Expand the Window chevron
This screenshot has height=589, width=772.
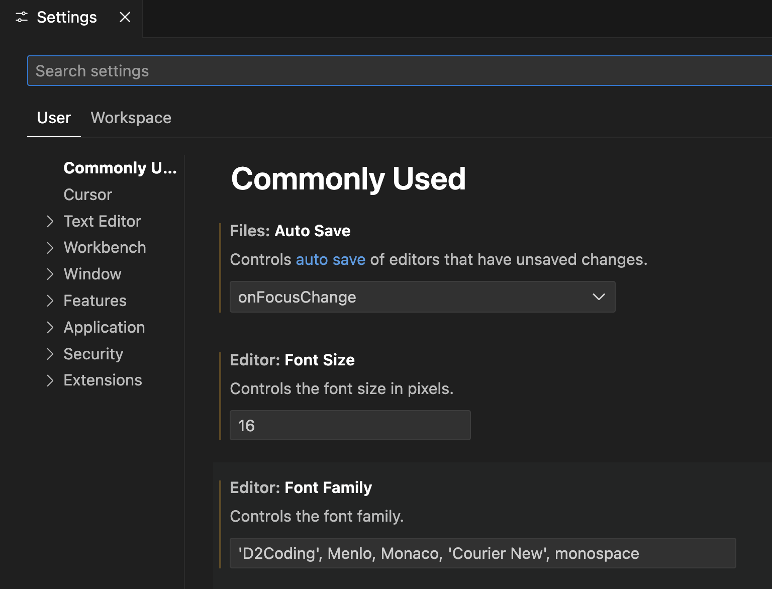click(50, 274)
